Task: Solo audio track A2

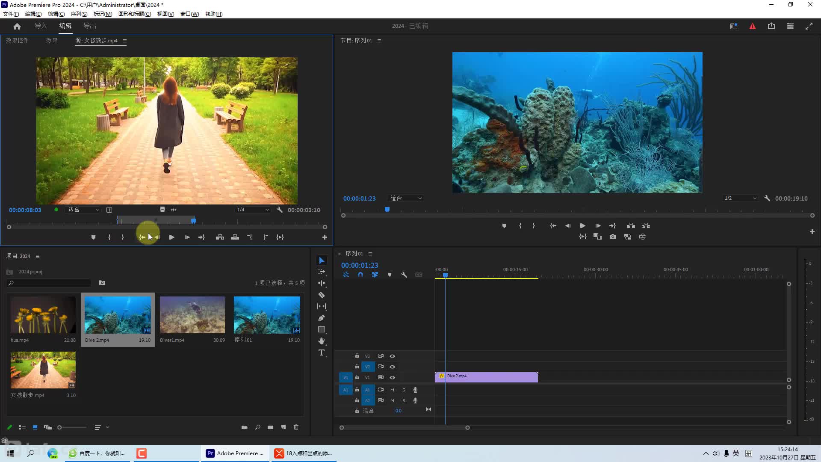Action: (404, 400)
